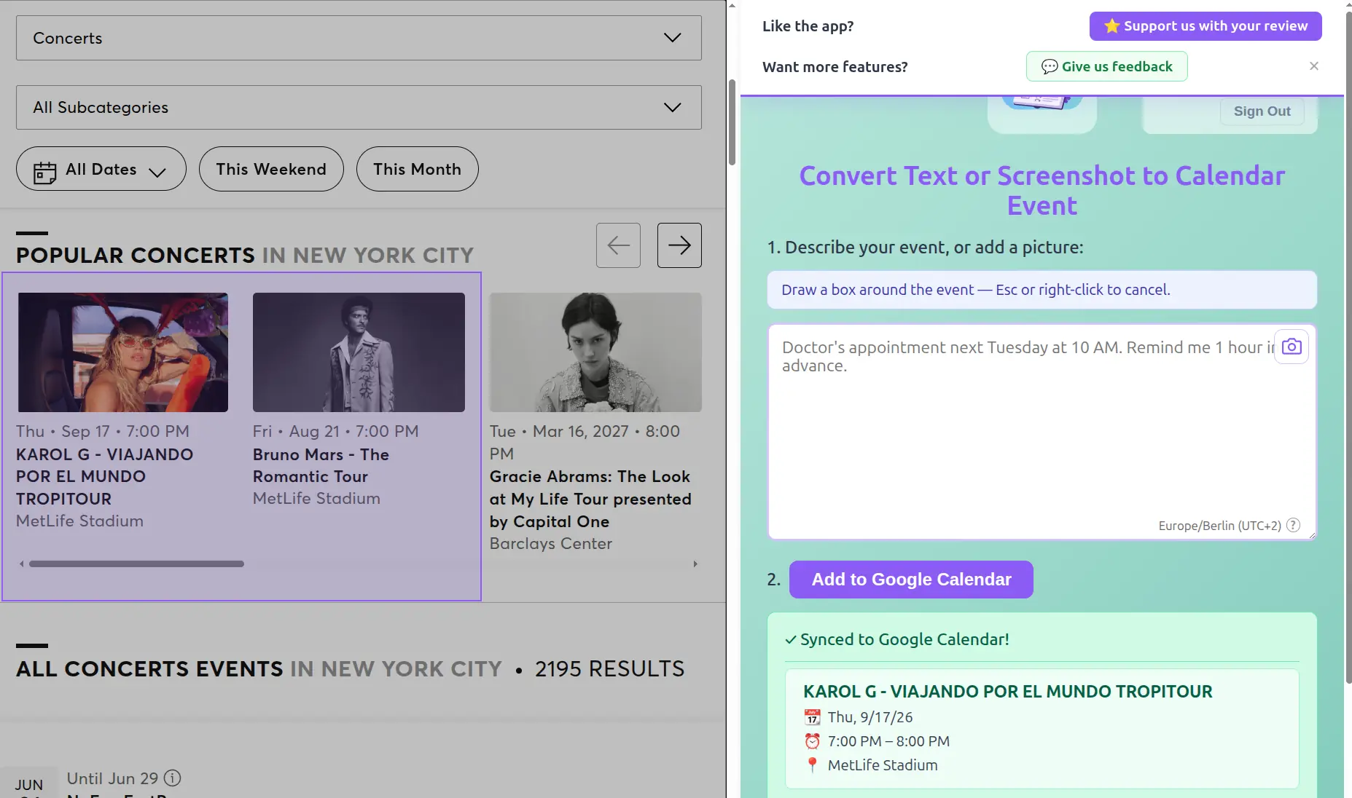
Task: Click the calendar icon in All Dates button
Action: coord(44,172)
